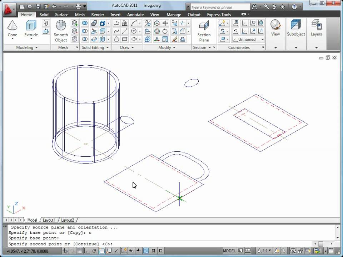Image resolution: width=343 pixels, height=257 pixels.
Task: Click the View panel button
Action: point(275,27)
